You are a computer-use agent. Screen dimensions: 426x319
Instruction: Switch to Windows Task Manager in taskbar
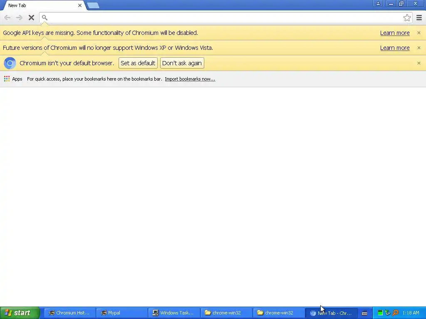[x=174, y=313]
